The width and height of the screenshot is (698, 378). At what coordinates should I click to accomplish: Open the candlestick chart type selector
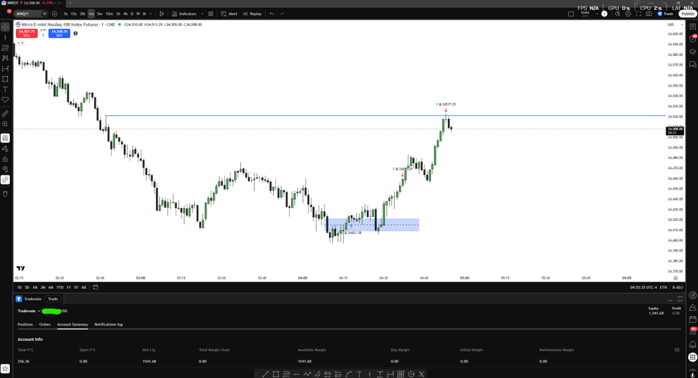pyautogui.click(x=161, y=13)
